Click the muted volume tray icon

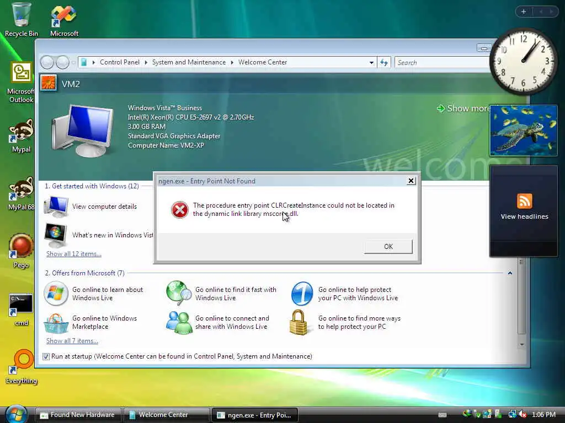523,415
